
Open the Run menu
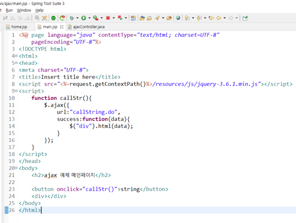pos(9,11)
